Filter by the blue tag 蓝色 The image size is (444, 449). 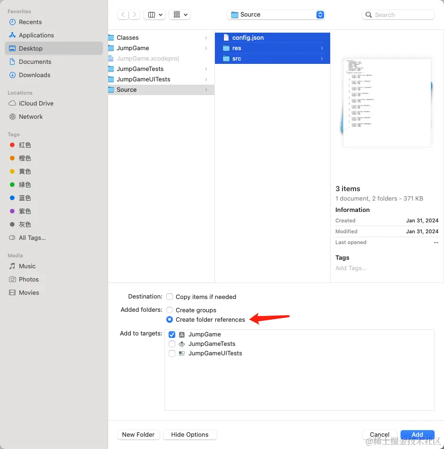tap(54, 198)
